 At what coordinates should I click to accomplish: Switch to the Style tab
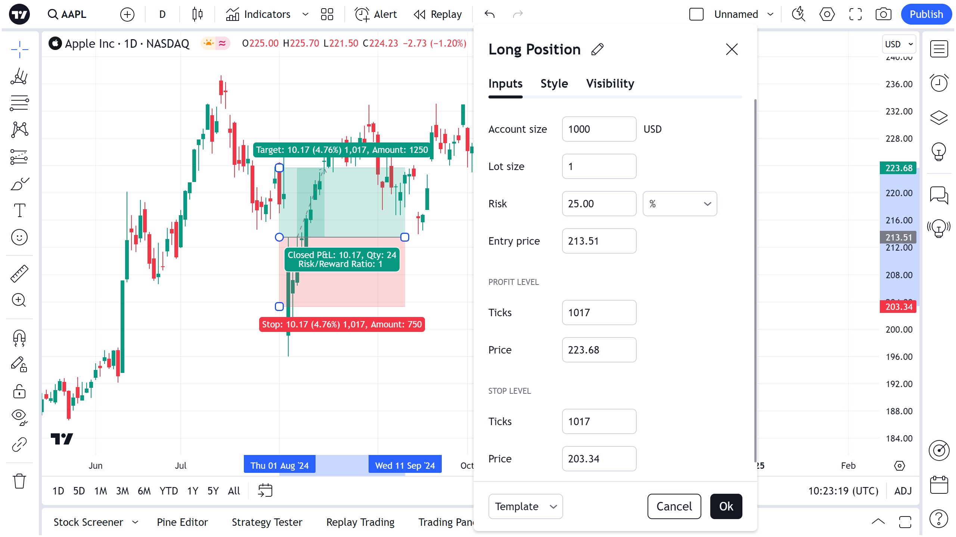pyautogui.click(x=554, y=84)
